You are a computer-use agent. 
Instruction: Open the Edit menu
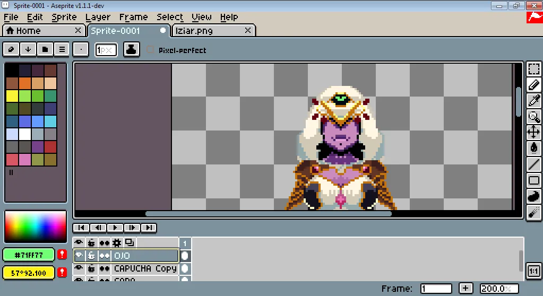35,17
